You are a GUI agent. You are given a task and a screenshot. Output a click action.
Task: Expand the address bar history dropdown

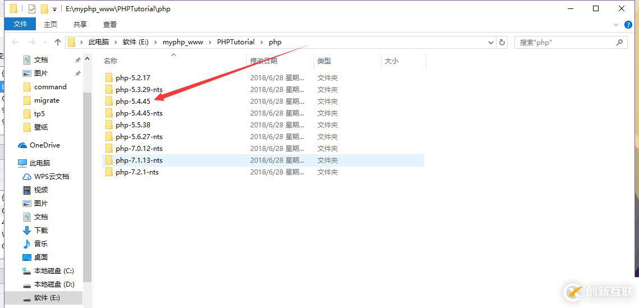pos(491,43)
